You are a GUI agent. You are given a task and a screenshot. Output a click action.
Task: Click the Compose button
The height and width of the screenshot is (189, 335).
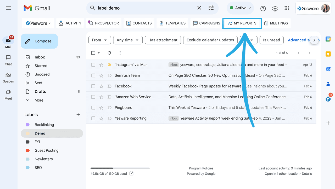[39, 41]
